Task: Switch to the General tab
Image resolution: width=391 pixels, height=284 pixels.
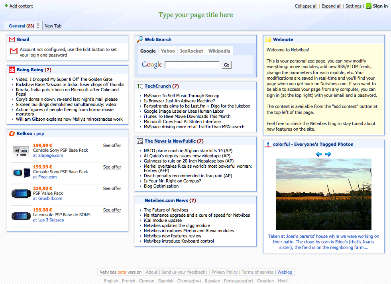Action: click(x=21, y=26)
